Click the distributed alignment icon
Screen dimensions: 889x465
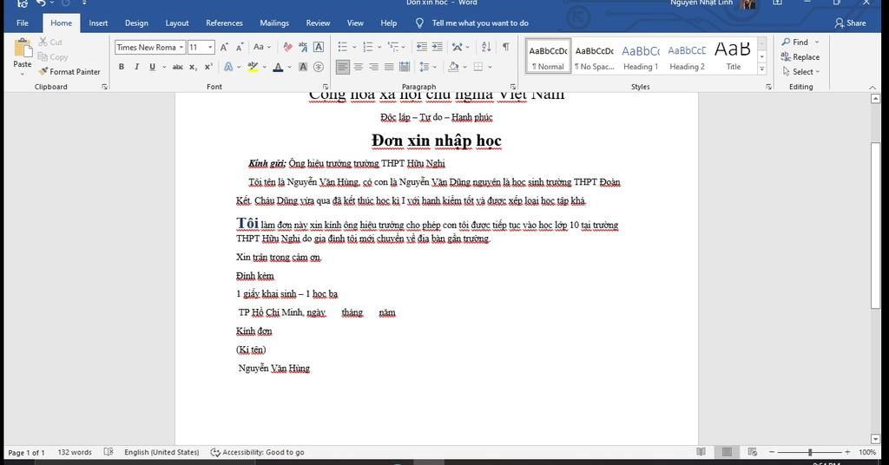click(x=405, y=67)
